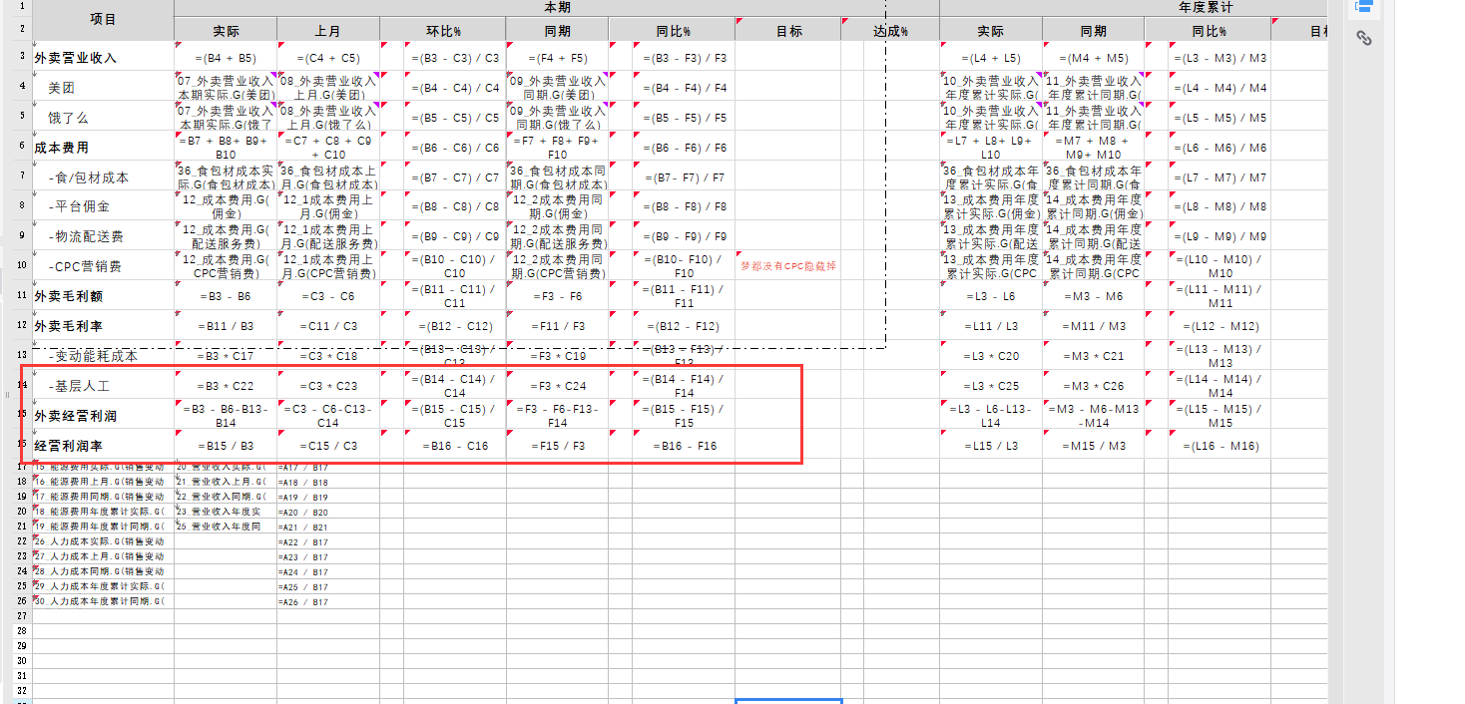
Task: Select the 美团 row label cell
Action: [104, 88]
